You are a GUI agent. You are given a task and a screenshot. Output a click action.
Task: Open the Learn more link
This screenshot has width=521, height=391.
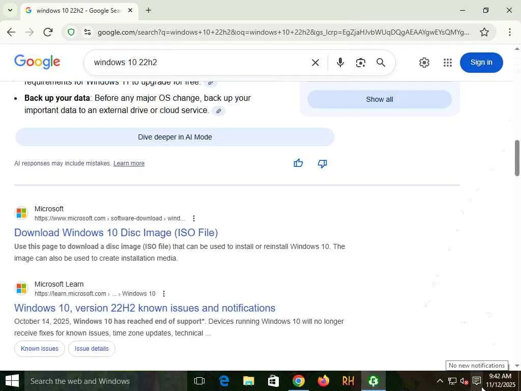point(129,163)
